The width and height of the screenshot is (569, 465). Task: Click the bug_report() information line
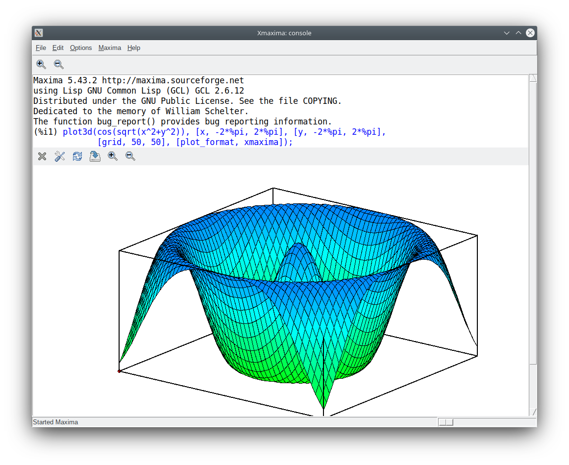click(182, 122)
